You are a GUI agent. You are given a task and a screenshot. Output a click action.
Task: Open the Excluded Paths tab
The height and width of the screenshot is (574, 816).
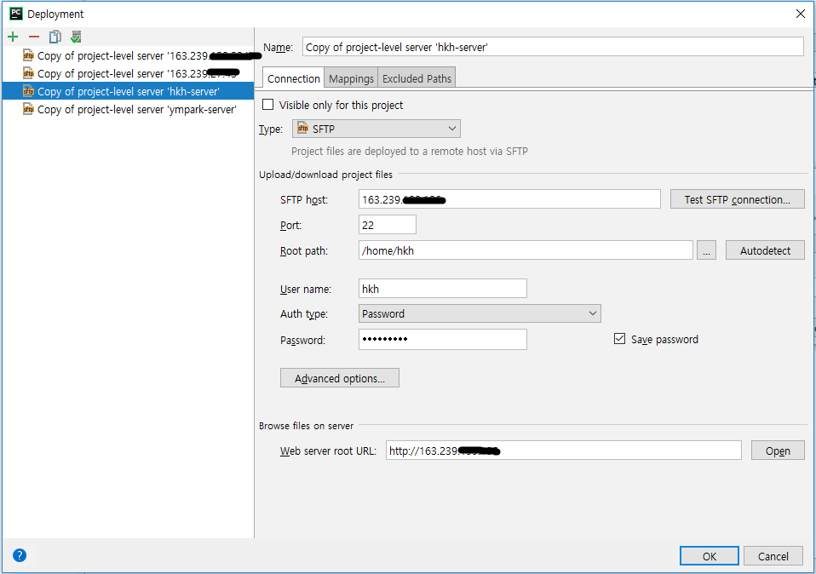point(417,78)
